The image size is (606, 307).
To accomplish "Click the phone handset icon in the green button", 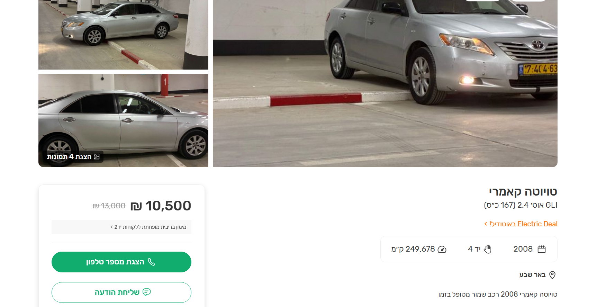I will point(152,262).
